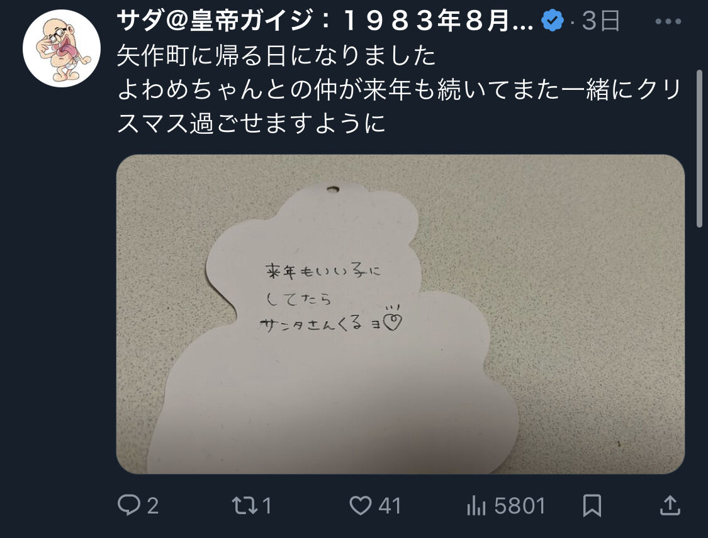
Task: Like the post with the heart icon
Action: point(361,505)
